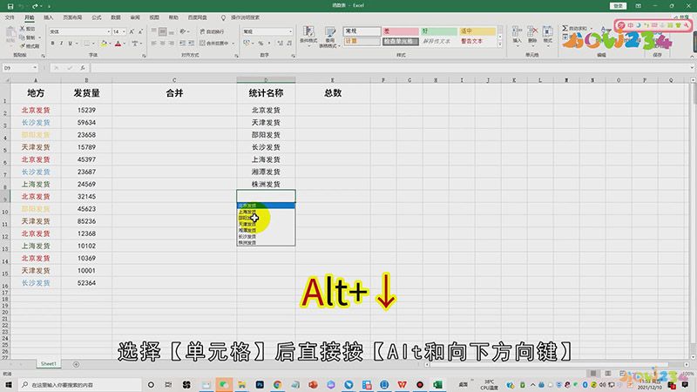
Task: Bottom-align cell contents
Action: tap(171, 31)
